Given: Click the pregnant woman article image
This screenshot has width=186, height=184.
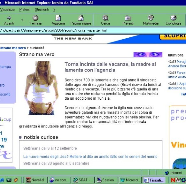Looking at the screenshot, I should click(x=41, y=88).
